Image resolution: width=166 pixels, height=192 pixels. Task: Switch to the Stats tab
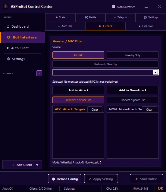click(x=60, y=17)
